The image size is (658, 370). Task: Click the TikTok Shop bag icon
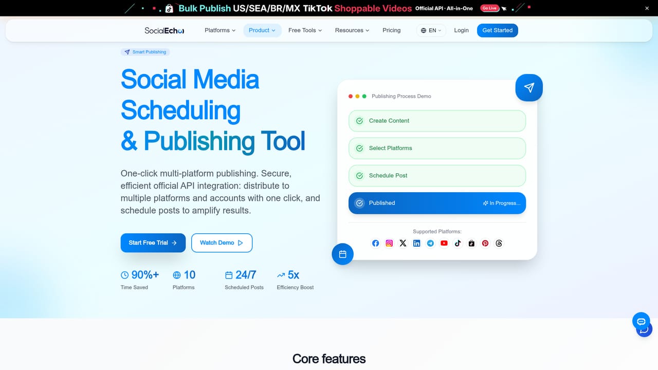pyautogui.click(x=471, y=243)
